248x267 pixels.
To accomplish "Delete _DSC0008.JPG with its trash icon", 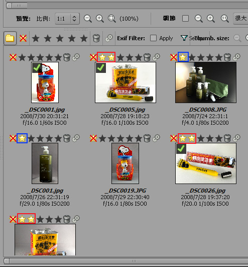I will click(x=227, y=57).
